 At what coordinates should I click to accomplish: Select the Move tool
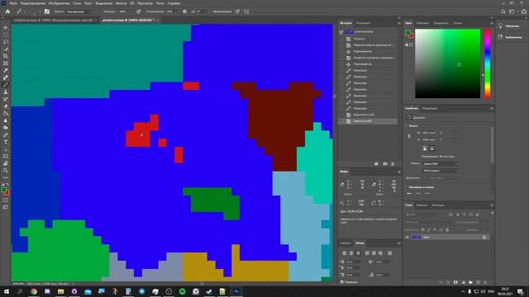coord(6,27)
